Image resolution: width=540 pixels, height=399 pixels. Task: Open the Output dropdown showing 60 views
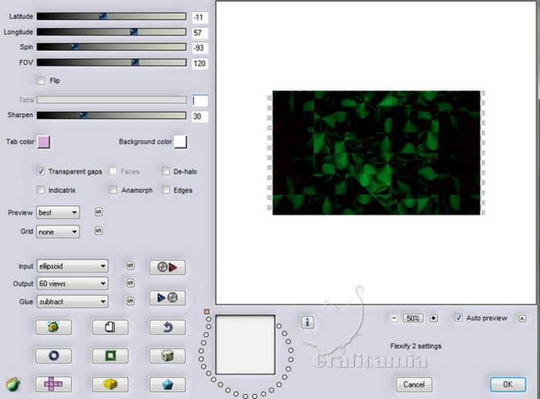73,283
